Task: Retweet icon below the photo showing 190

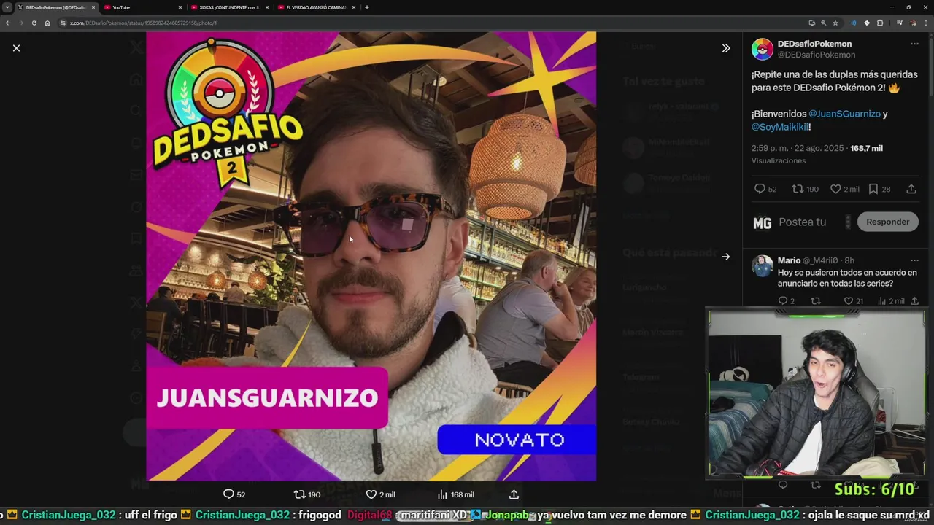Action: 299,494
